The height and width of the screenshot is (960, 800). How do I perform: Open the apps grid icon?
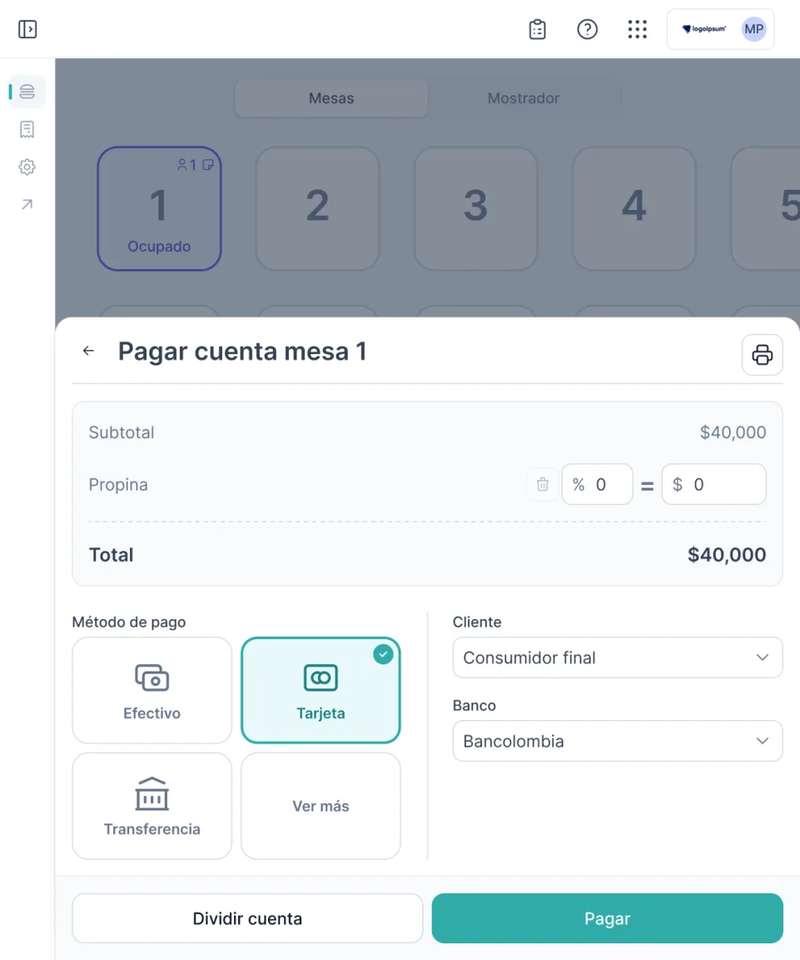[x=638, y=29]
